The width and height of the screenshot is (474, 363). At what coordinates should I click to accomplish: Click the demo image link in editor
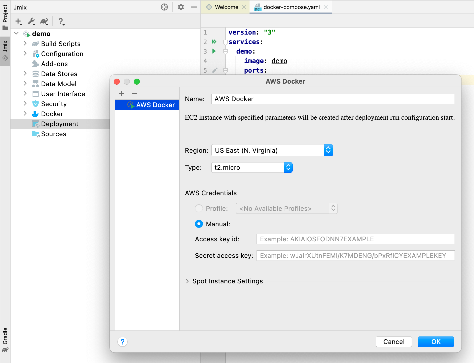(279, 61)
